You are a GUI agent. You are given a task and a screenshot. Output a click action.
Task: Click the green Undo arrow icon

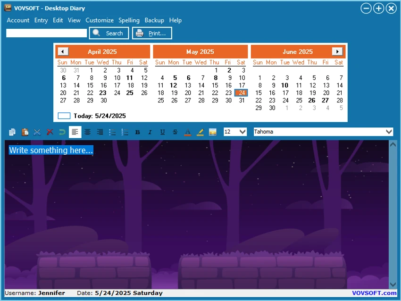point(62,132)
